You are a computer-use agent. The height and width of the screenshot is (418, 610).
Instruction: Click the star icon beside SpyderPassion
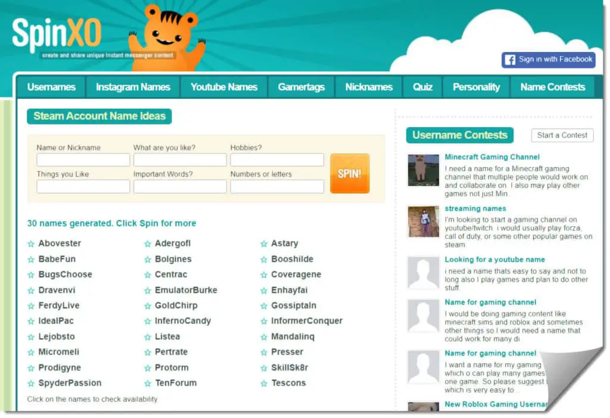(x=31, y=383)
